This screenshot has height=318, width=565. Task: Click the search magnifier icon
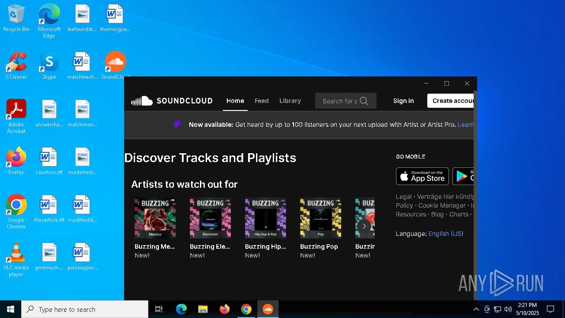click(364, 101)
